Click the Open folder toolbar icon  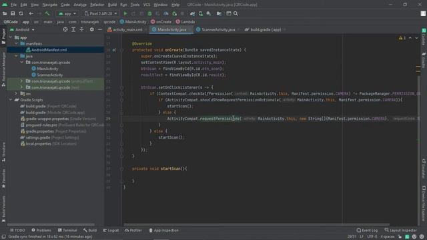click(x=5, y=13)
